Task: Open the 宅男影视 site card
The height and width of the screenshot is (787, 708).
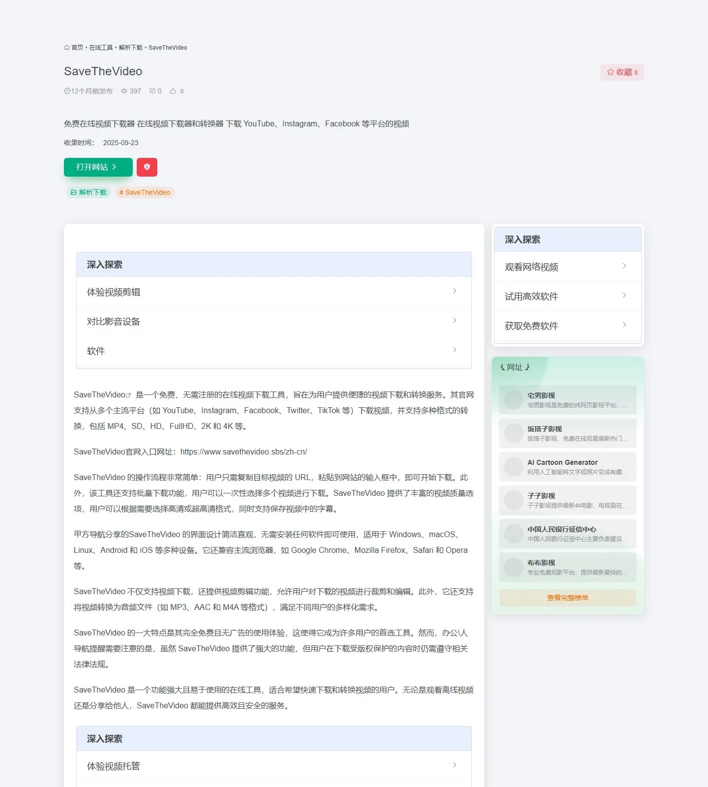Action: pyautogui.click(x=568, y=400)
